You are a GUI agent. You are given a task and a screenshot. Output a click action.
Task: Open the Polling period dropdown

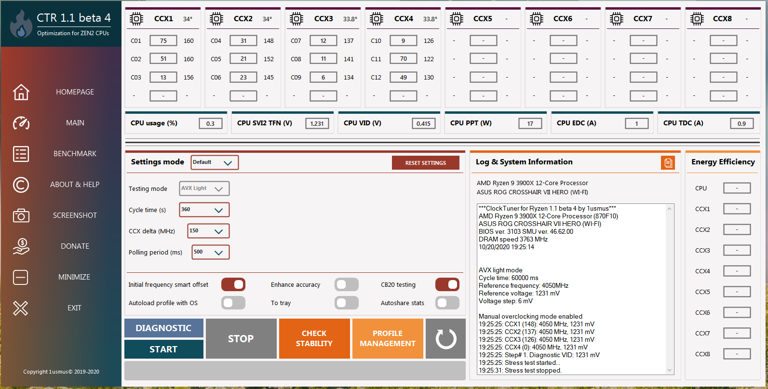coord(211,252)
